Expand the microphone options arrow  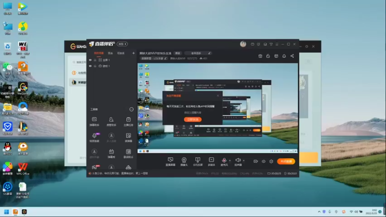(x=230, y=161)
